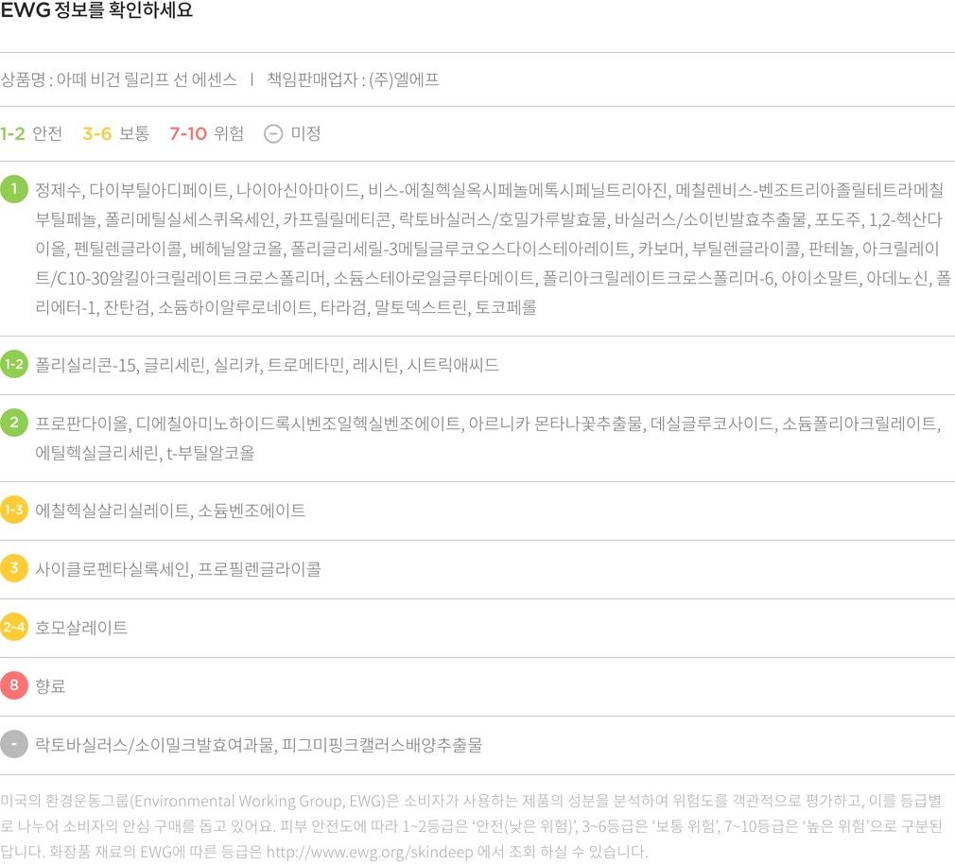This screenshot has width=955, height=865.
Task: Click the green grade 1 badge
Action: click(14, 189)
